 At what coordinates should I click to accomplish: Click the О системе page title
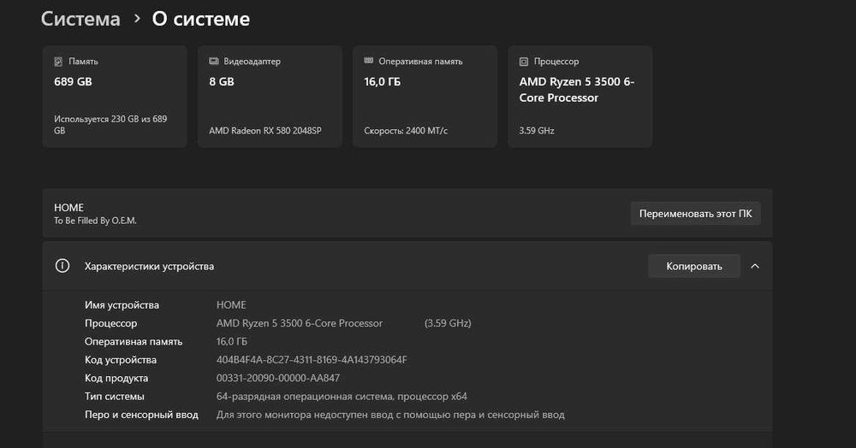click(201, 19)
